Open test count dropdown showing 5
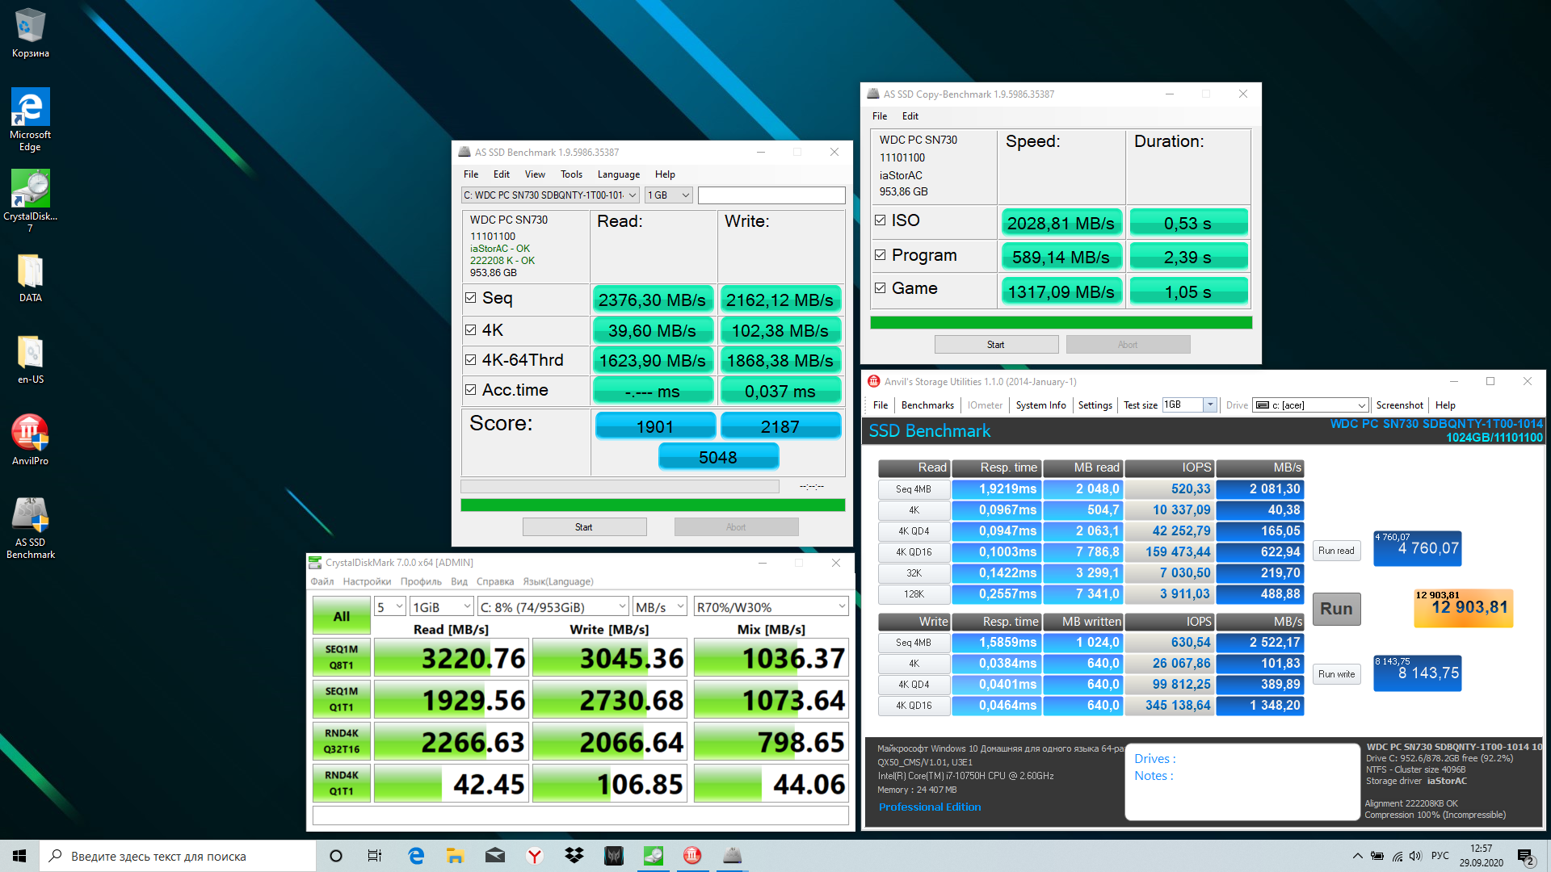 pos(390,606)
